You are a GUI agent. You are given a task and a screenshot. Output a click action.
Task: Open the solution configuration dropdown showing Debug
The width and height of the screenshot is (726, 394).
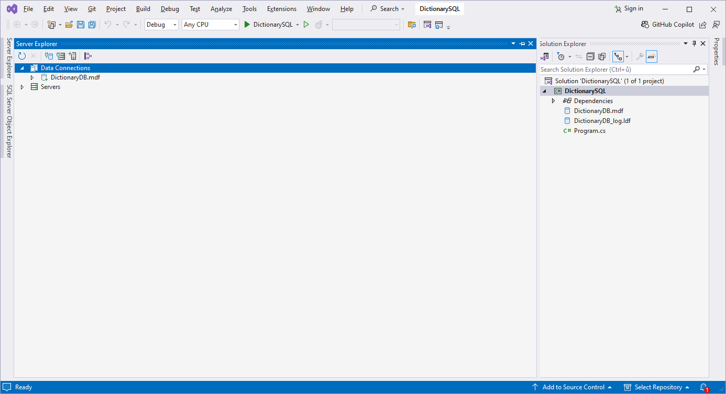[x=161, y=24]
